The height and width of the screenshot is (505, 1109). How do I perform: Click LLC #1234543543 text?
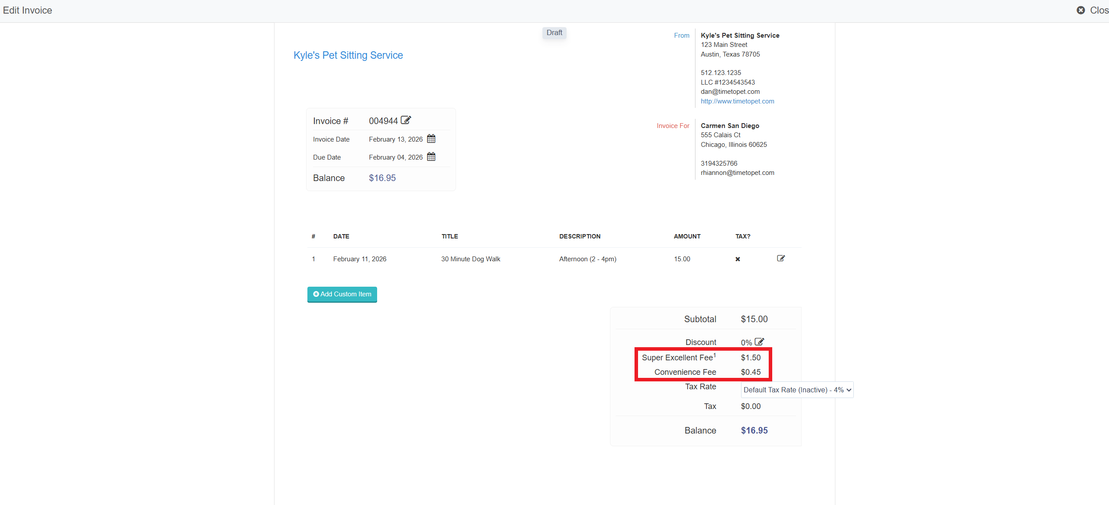[x=727, y=82]
